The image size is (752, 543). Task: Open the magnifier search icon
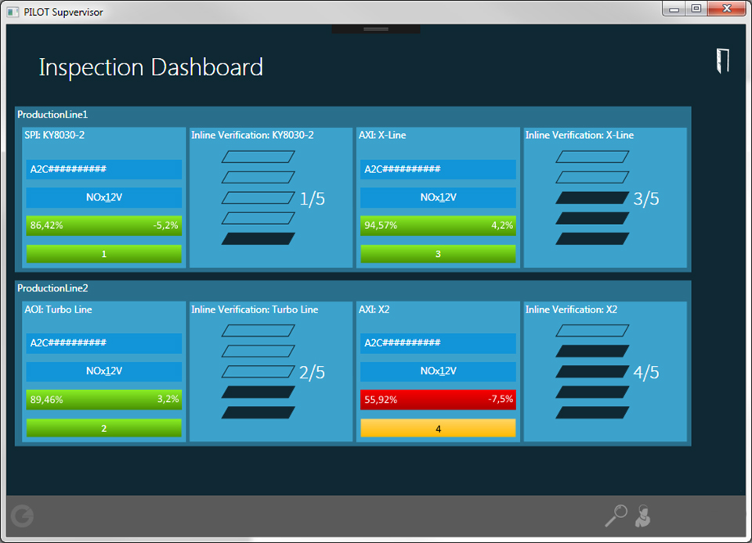click(616, 515)
